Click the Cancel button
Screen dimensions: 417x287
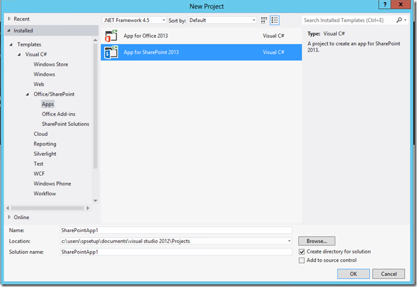389,274
